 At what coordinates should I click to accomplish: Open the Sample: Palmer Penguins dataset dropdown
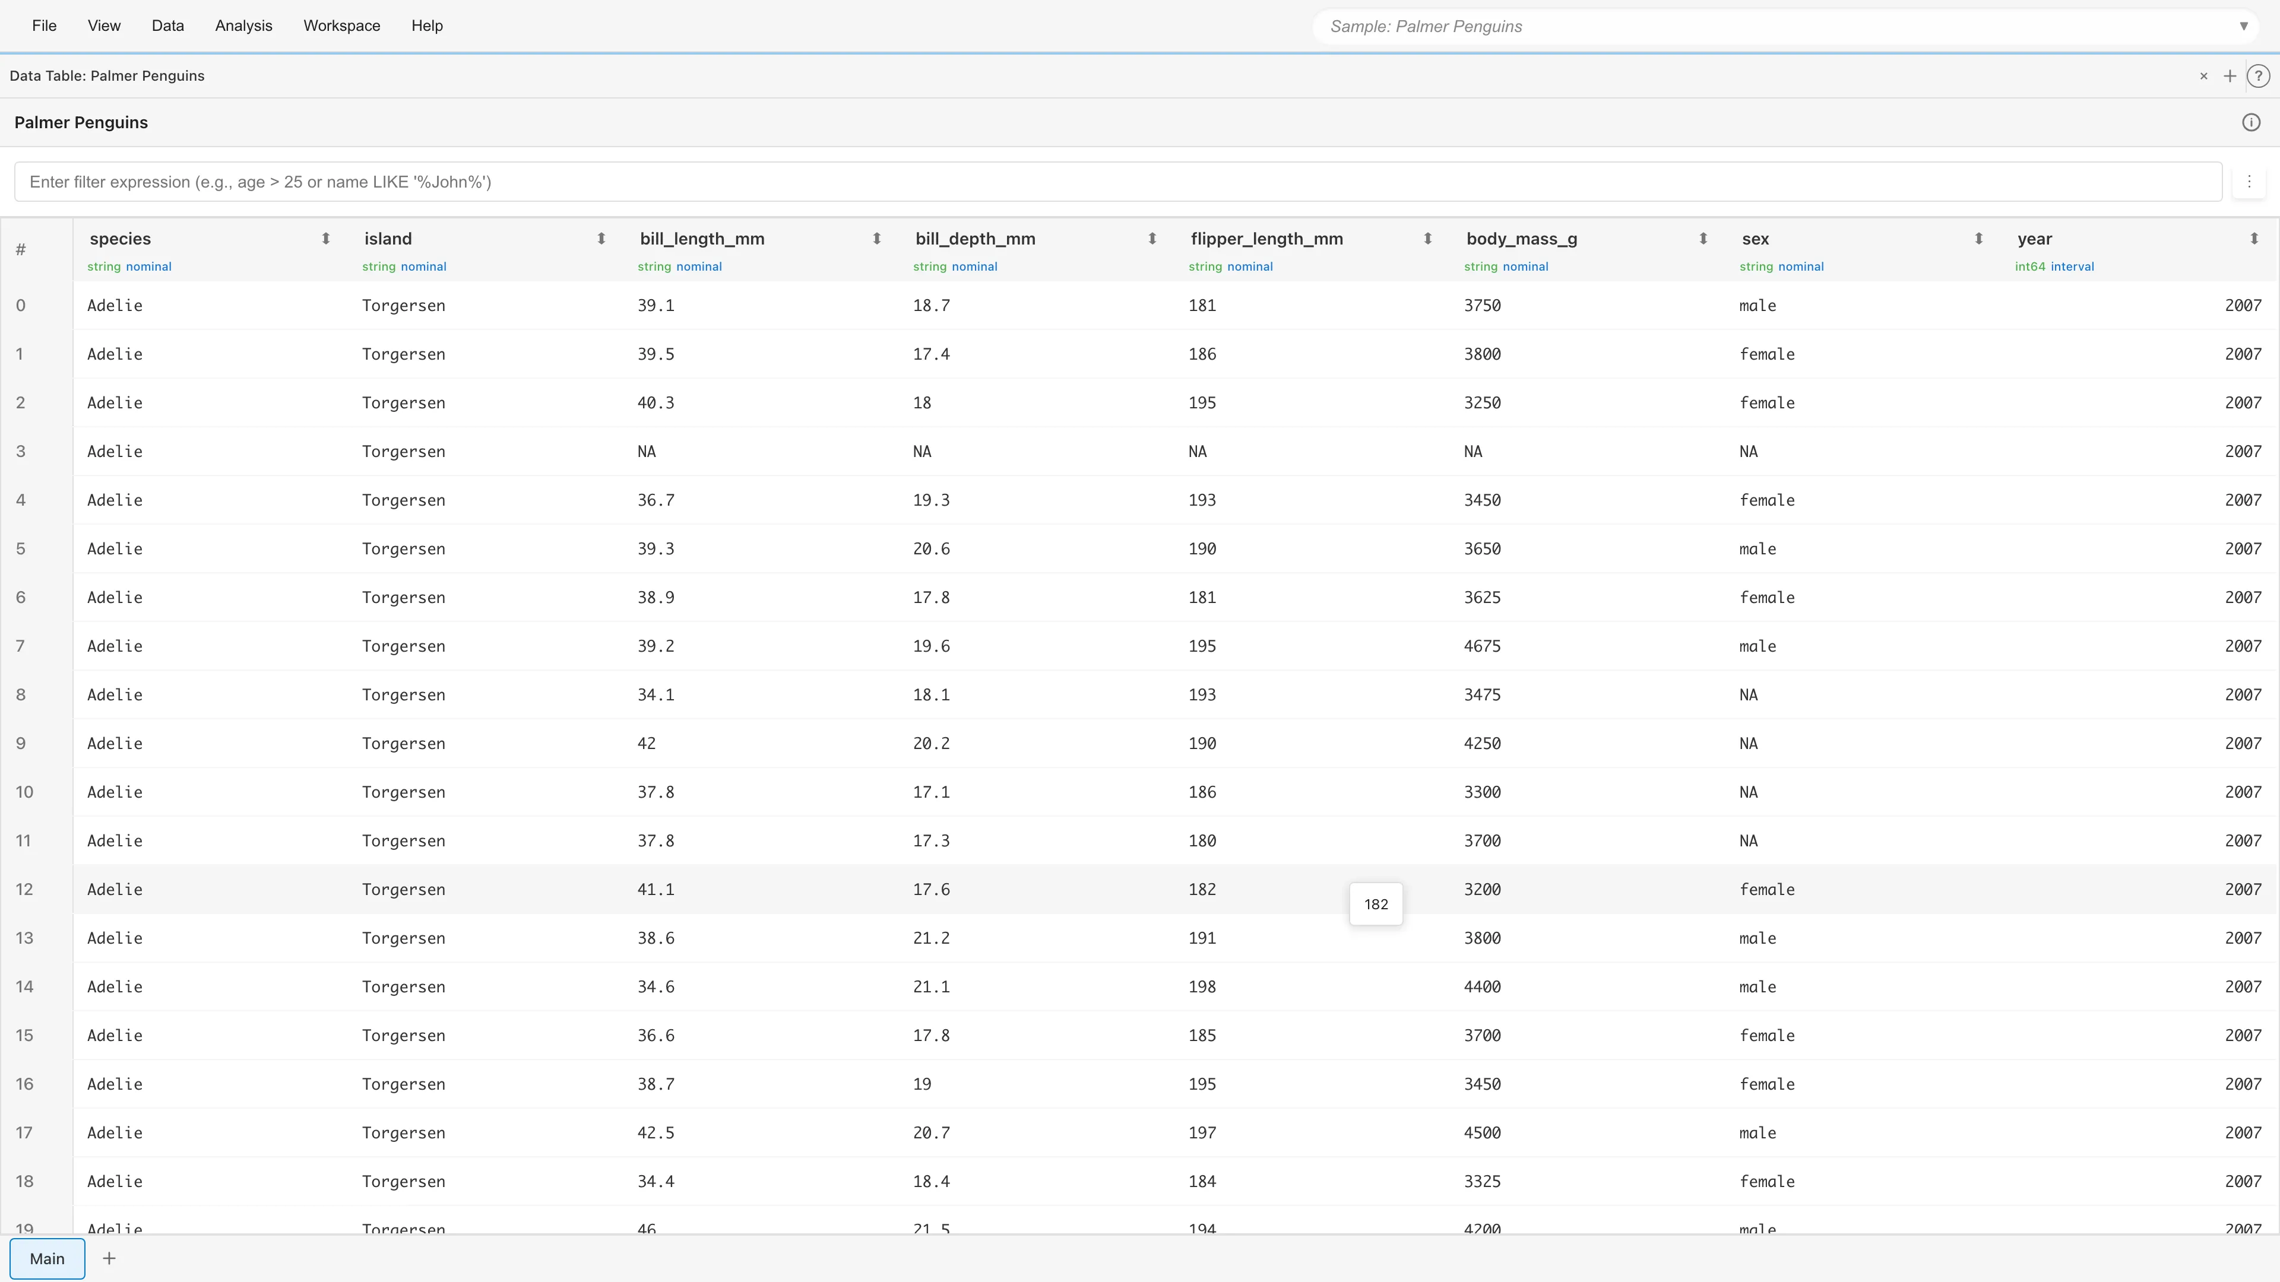pos(2244,26)
